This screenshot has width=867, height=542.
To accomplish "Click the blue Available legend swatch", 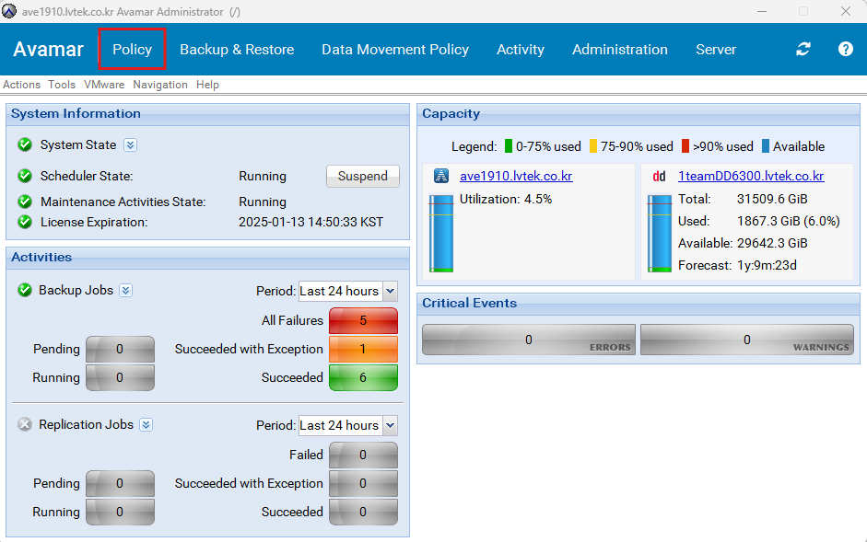I will (x=766, y=146).
